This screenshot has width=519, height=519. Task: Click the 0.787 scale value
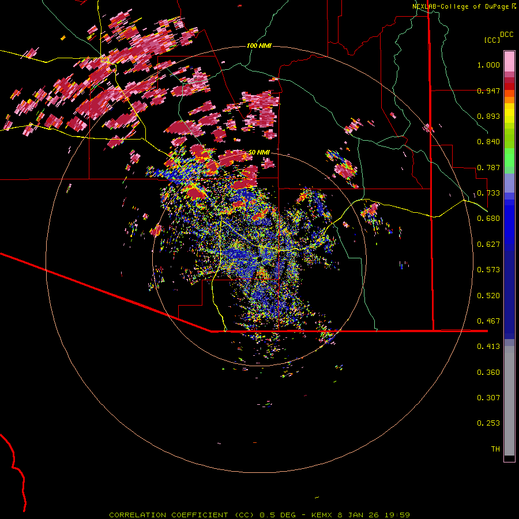pyautogui.click(x=488, y=167)
